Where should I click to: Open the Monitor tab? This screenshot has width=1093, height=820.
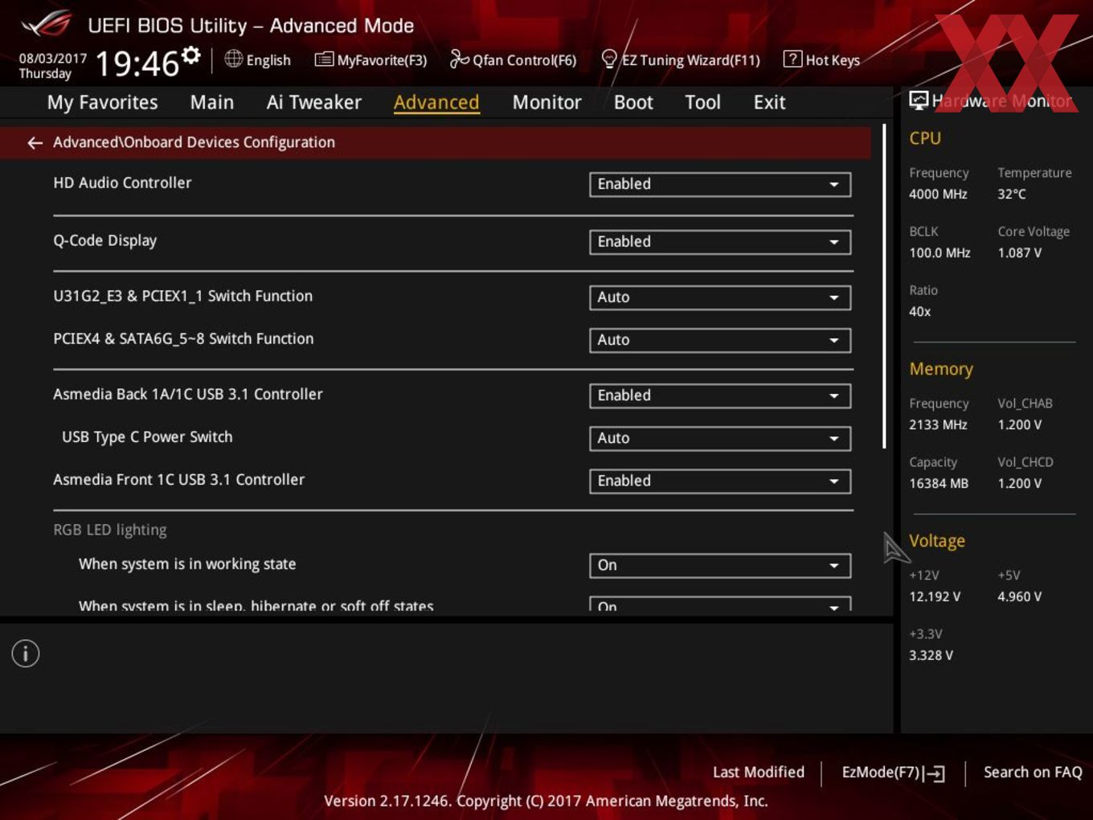546,102
